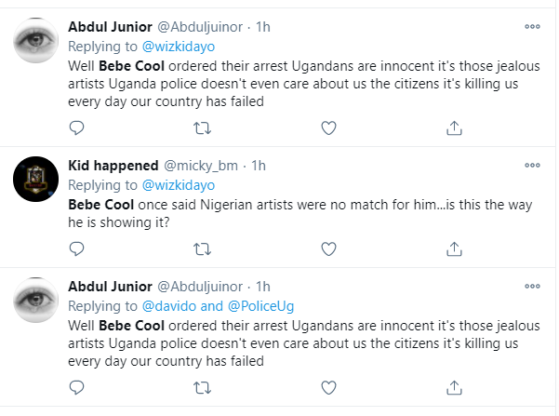559x416 pixels.
Task: Open more options on Kid happened's tweet
Action: 532,165
